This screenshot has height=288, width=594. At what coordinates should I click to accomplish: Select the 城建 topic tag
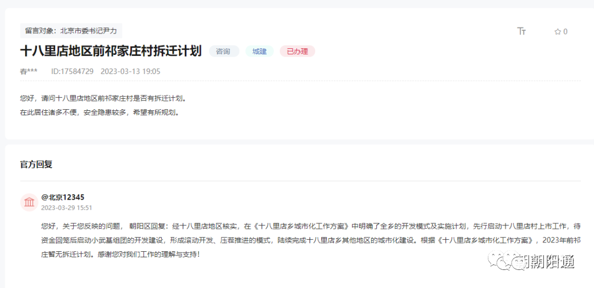click(260, 52)
